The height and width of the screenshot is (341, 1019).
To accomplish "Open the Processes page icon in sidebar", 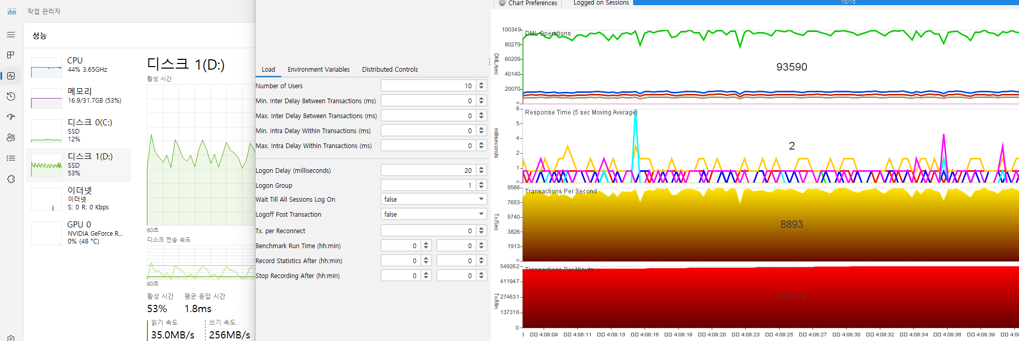I will 11,55.
